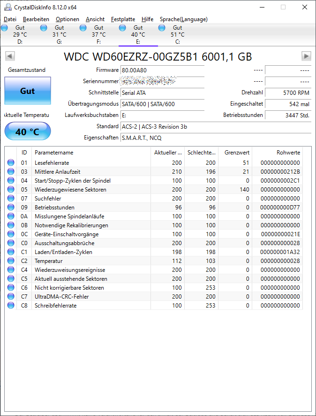Click the Drehzahl value 5700 RPM
Viewport: 316px width, 416px height.
(288, 93)
